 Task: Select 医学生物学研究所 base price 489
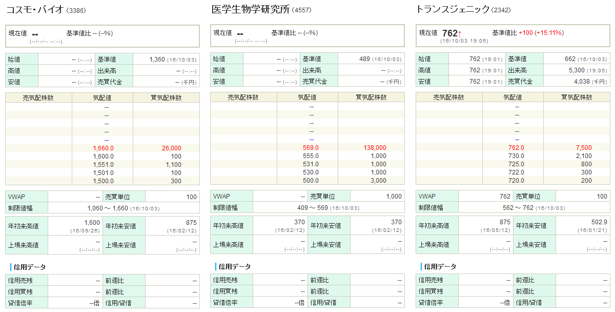[x=364, y=60]
